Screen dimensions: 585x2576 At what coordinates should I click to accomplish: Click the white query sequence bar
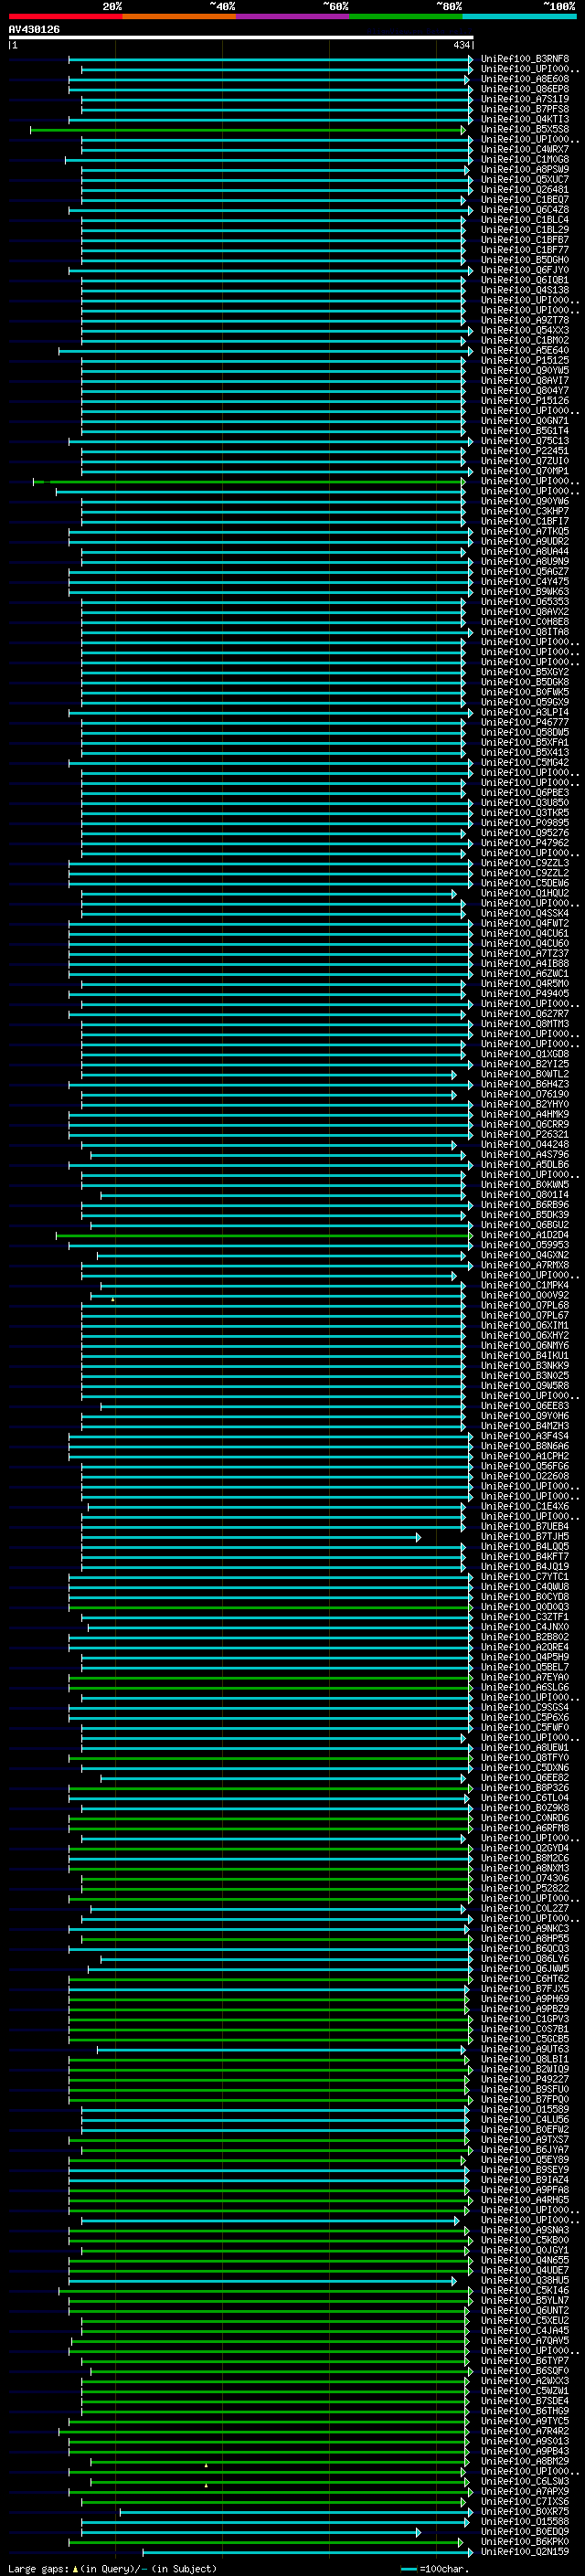pyautogui.click(x=241, y=37)
